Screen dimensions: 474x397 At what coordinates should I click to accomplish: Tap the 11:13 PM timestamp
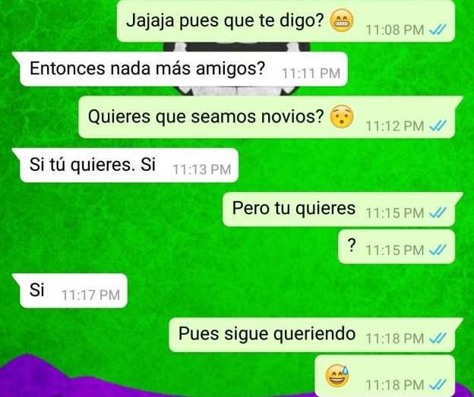tap(202, 169)
